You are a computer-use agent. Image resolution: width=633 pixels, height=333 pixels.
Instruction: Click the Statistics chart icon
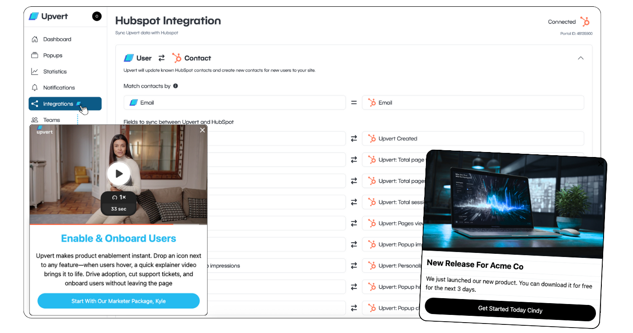click(x=35, y=71)
